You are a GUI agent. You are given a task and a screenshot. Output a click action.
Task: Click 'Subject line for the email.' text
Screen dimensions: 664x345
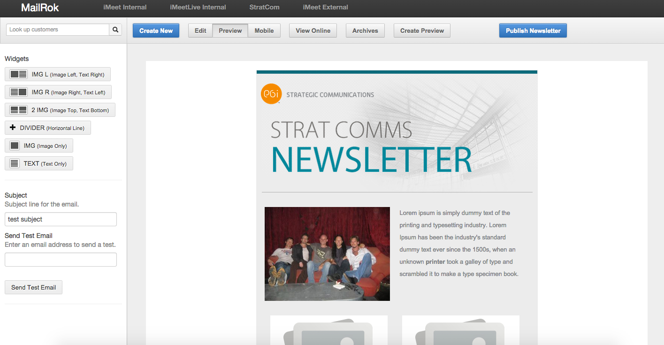[x=42, y=204]
